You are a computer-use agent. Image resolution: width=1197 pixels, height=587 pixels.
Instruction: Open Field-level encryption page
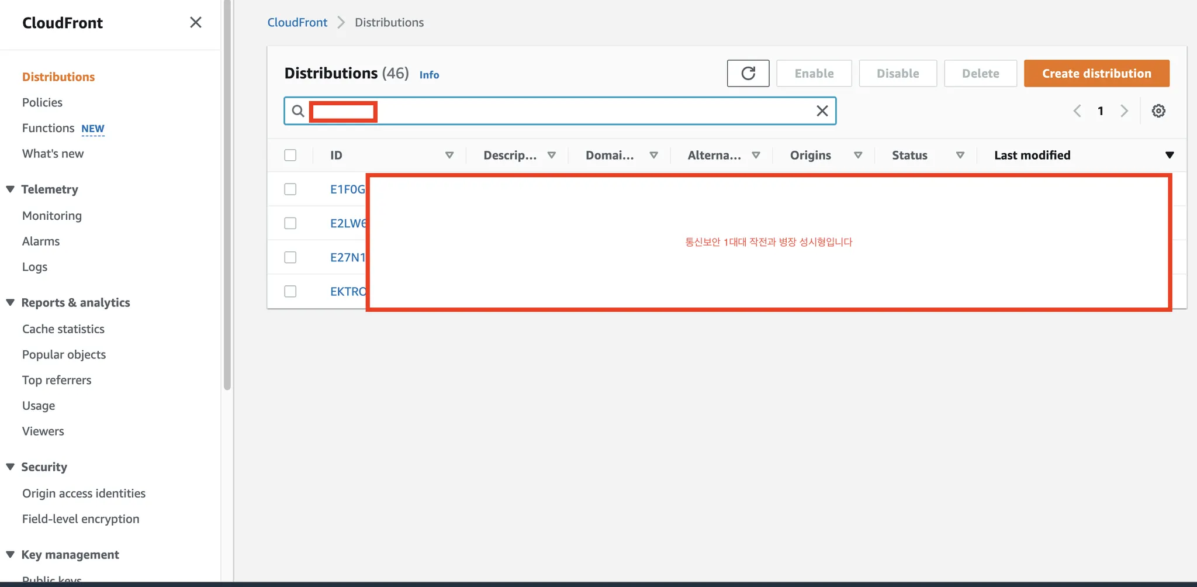click(x=81, y=519)
